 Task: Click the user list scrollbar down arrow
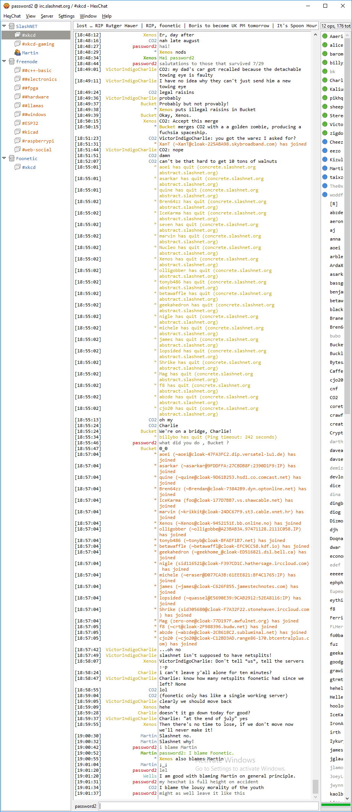coord(347,798)
